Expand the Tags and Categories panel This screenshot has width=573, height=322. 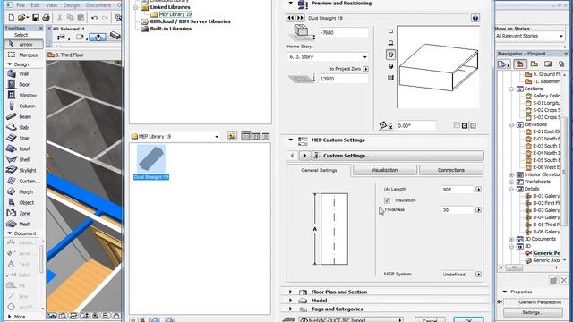pos(291,309)
